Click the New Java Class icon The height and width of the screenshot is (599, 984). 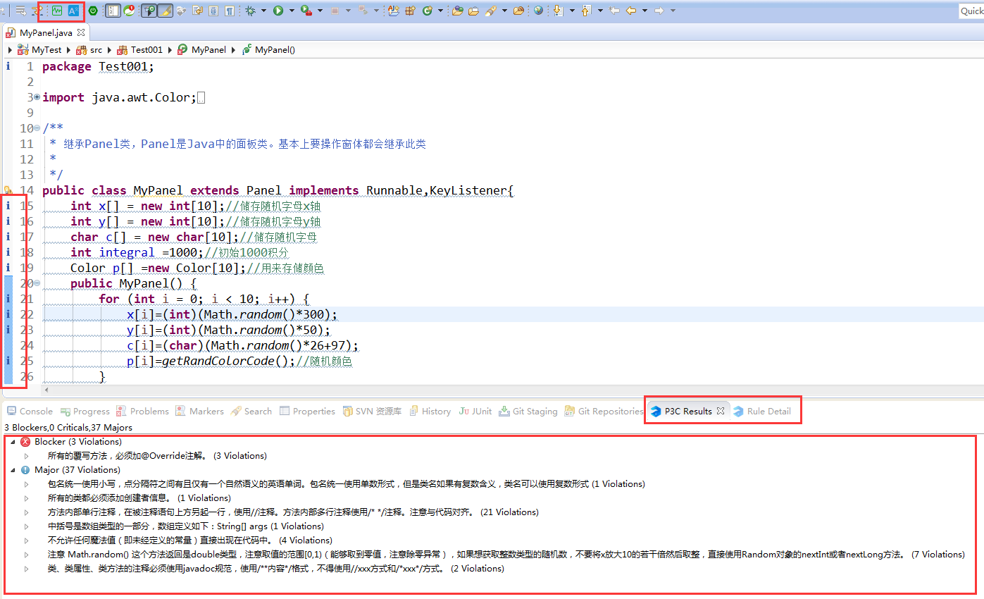tap(427, 11)
